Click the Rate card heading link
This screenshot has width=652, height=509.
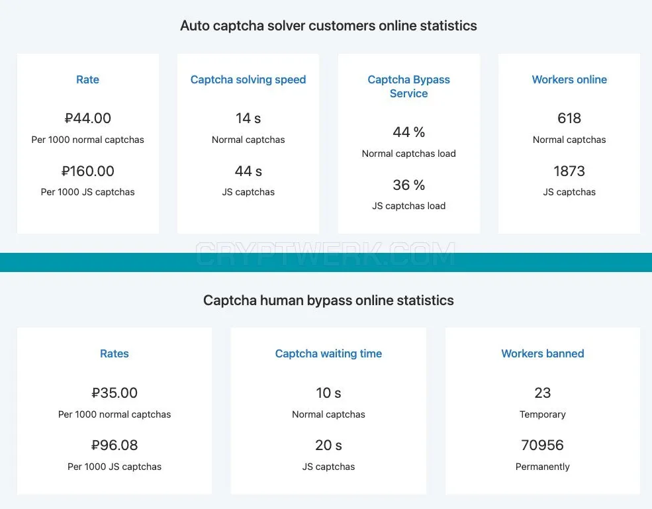(x=87, y=79)
